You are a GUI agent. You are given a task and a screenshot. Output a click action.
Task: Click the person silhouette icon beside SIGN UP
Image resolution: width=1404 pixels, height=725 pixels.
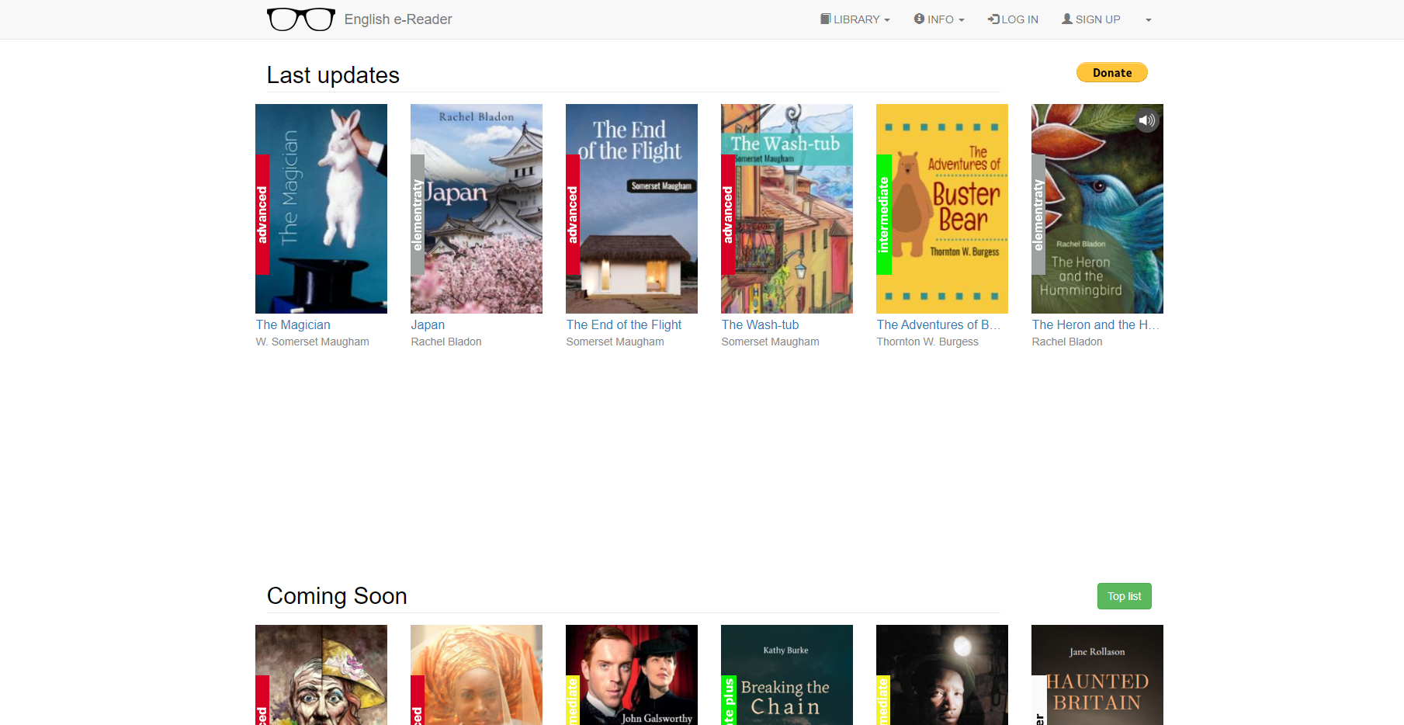coord(1066,19)
